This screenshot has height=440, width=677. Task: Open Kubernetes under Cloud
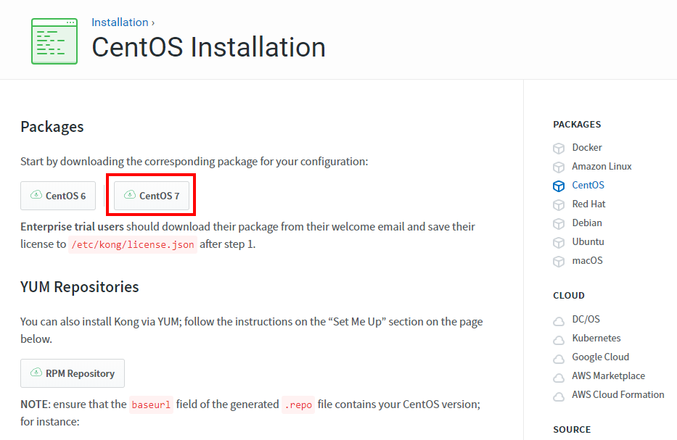596,339
